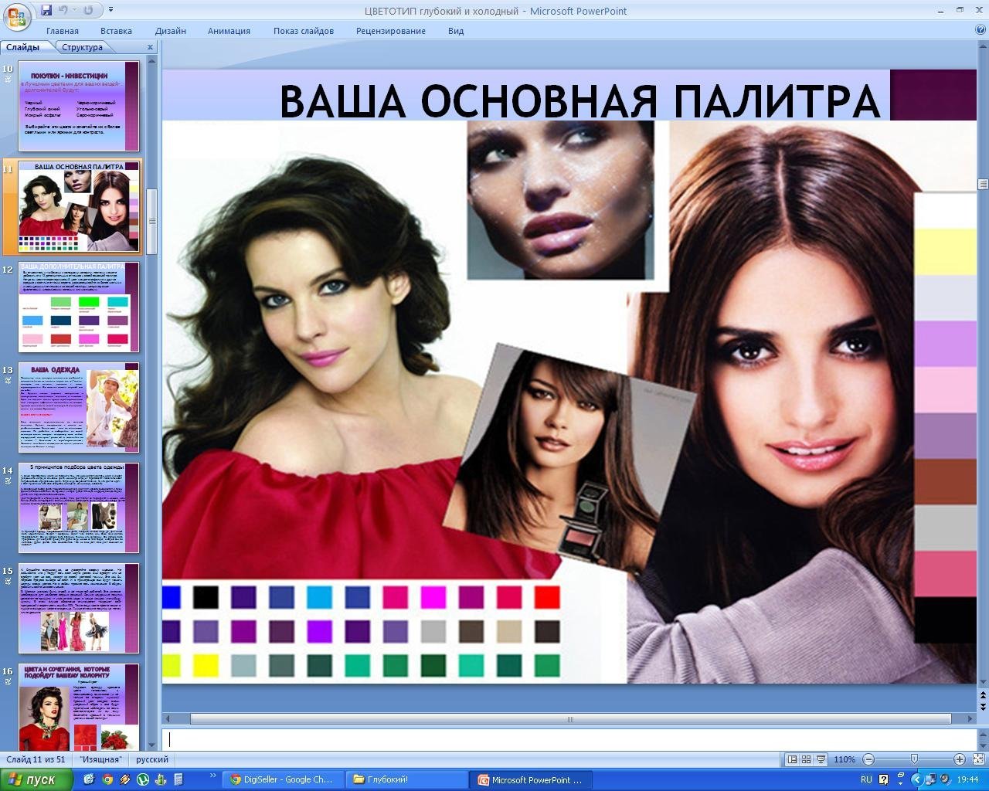Select Normal view in status bar
The height and width of the screenshot is (791, 989).
[x=791, y=759]
